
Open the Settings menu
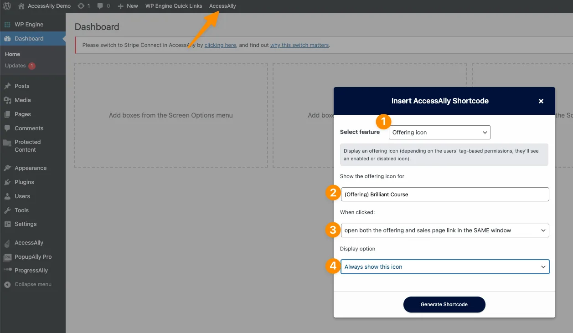(x=33, y=224)
